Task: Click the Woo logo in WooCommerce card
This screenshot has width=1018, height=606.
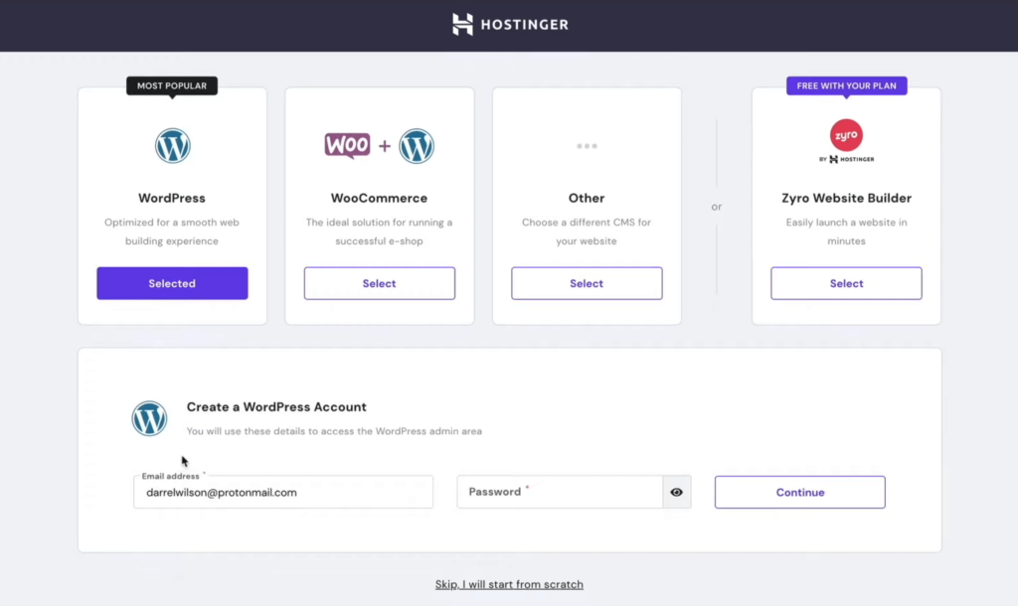Action: 347,145
